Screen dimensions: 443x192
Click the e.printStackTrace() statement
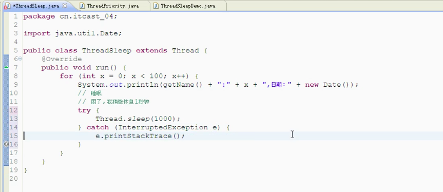[x=140, y=136]
